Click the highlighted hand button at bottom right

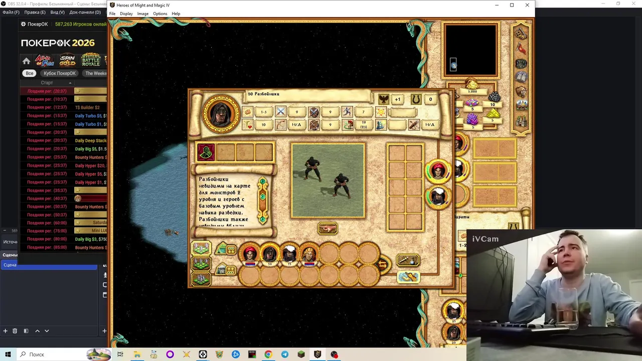click(x=408, y=277)
